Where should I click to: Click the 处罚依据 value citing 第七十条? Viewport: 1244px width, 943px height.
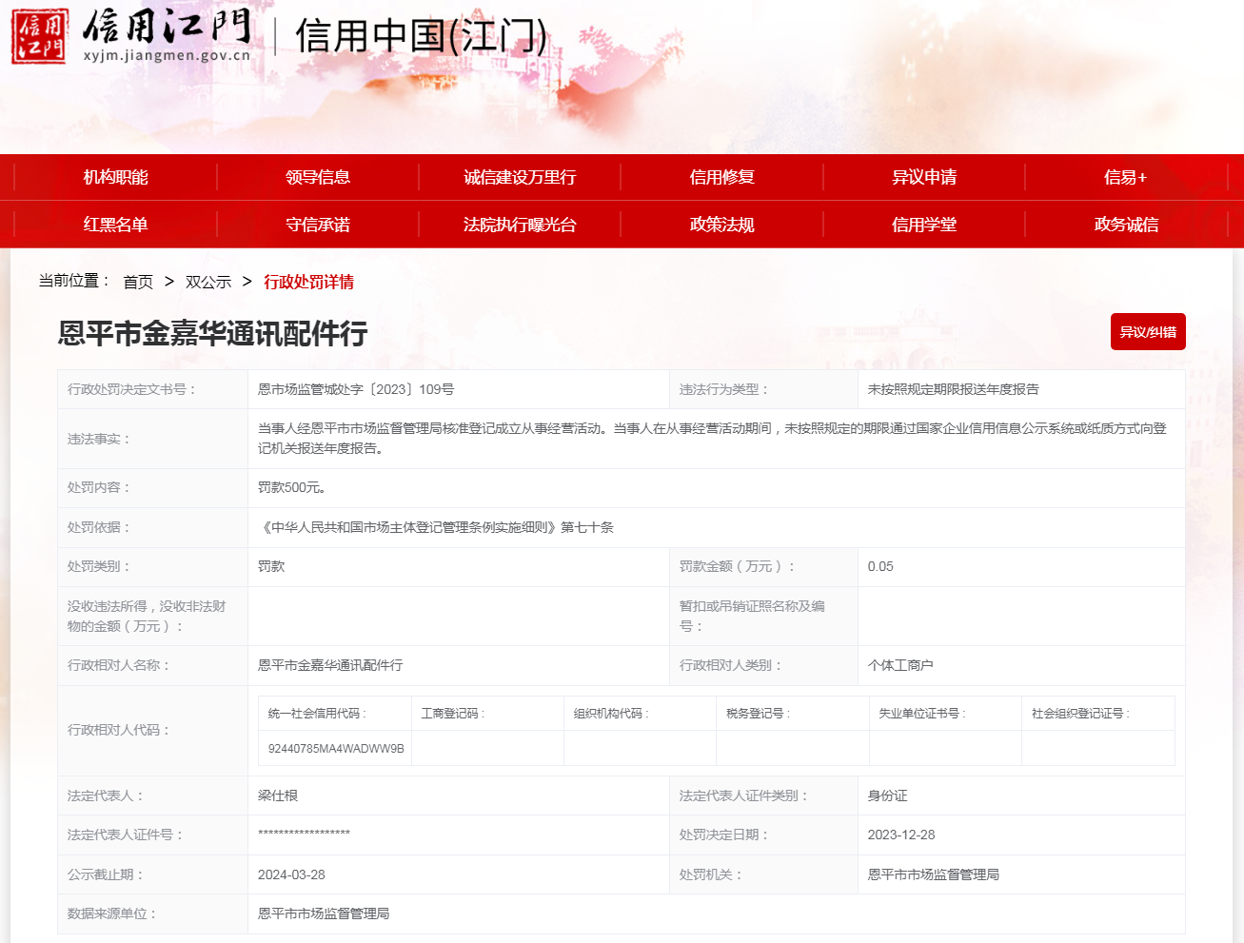coord(436,527)
